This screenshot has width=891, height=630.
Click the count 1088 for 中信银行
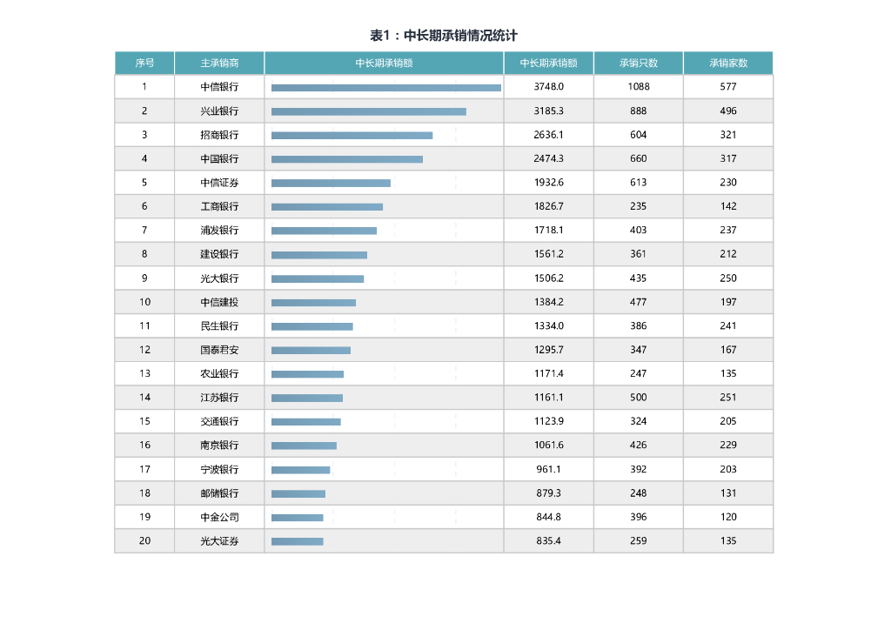point(638,86)
